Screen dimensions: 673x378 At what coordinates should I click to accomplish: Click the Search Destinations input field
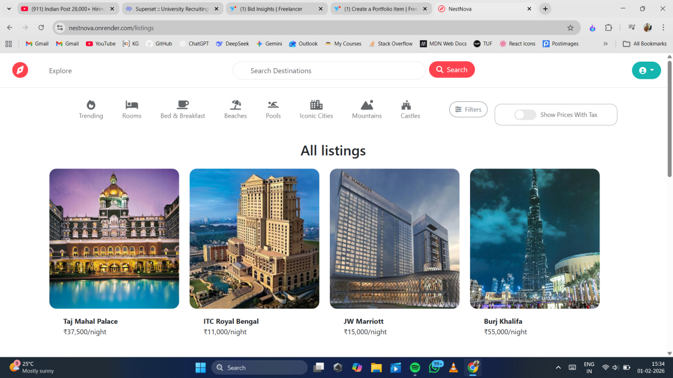[x=329, y=71]
